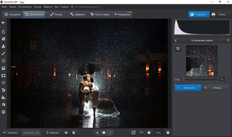
Task: Click the preview area selector icon
Action: coord(178,49)
